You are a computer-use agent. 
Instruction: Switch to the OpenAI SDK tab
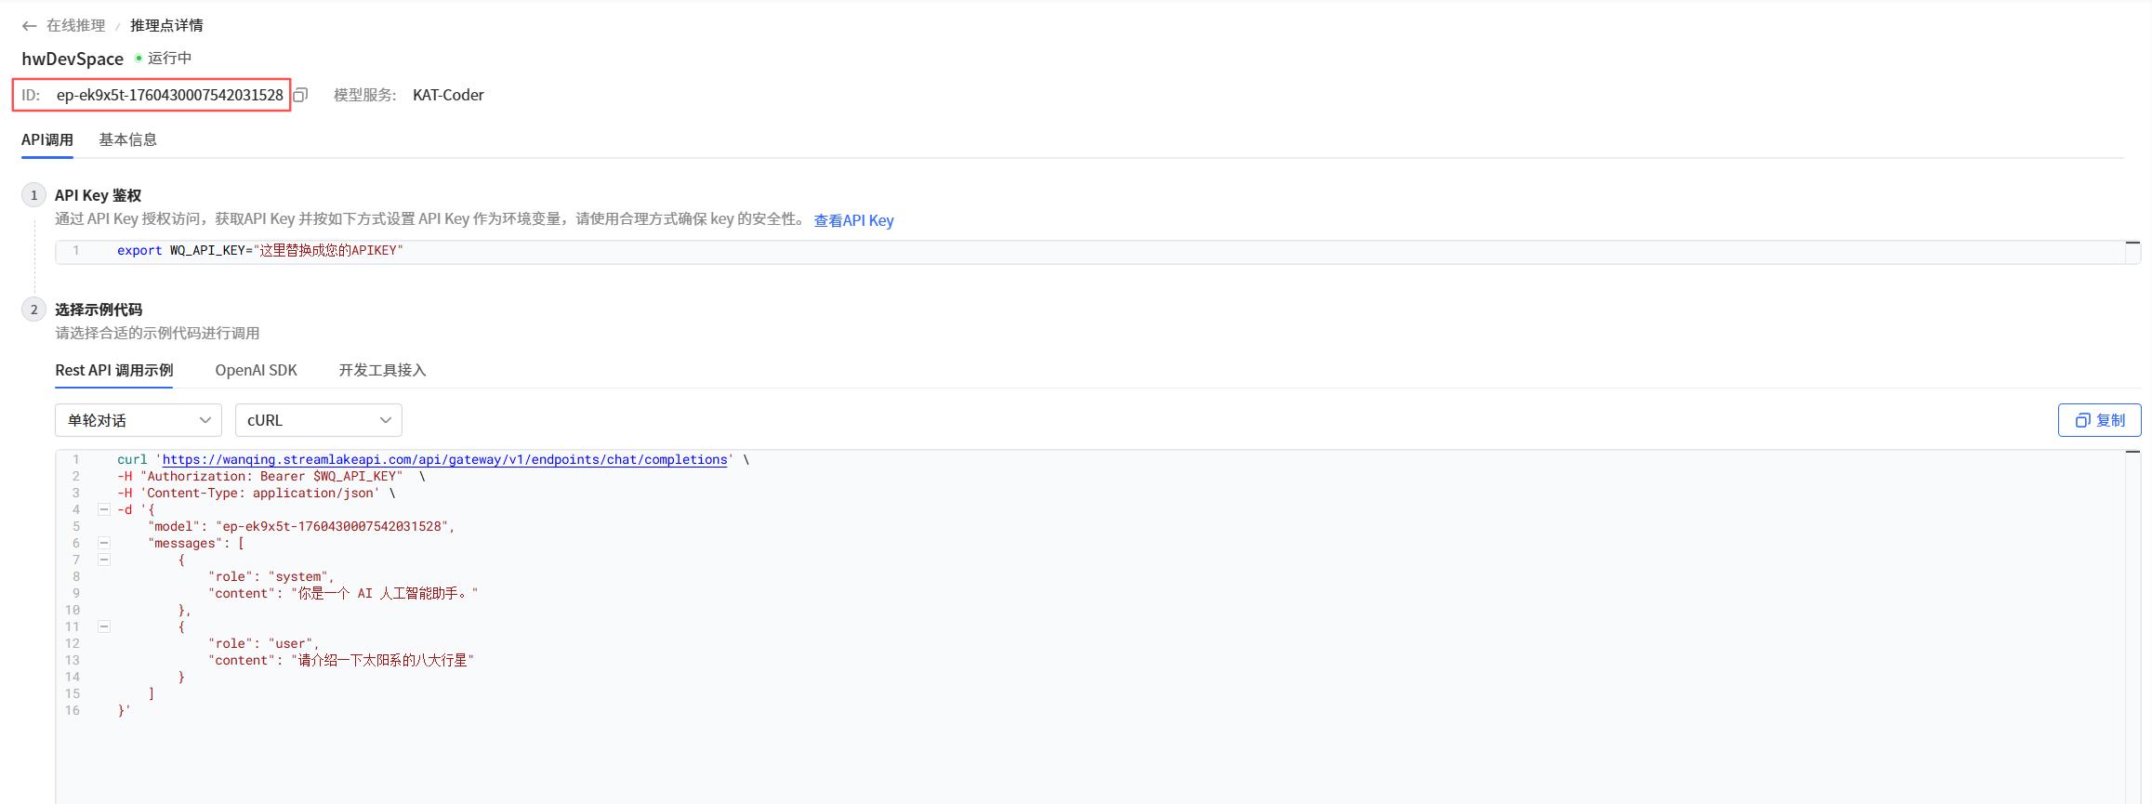[256, 370]
